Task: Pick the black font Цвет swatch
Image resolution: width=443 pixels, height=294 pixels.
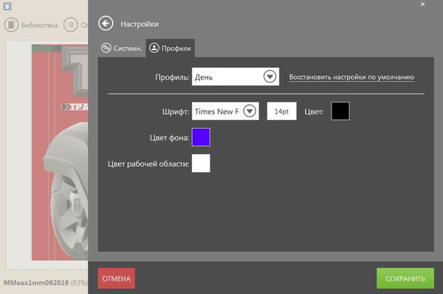Action: coord(340,111)
